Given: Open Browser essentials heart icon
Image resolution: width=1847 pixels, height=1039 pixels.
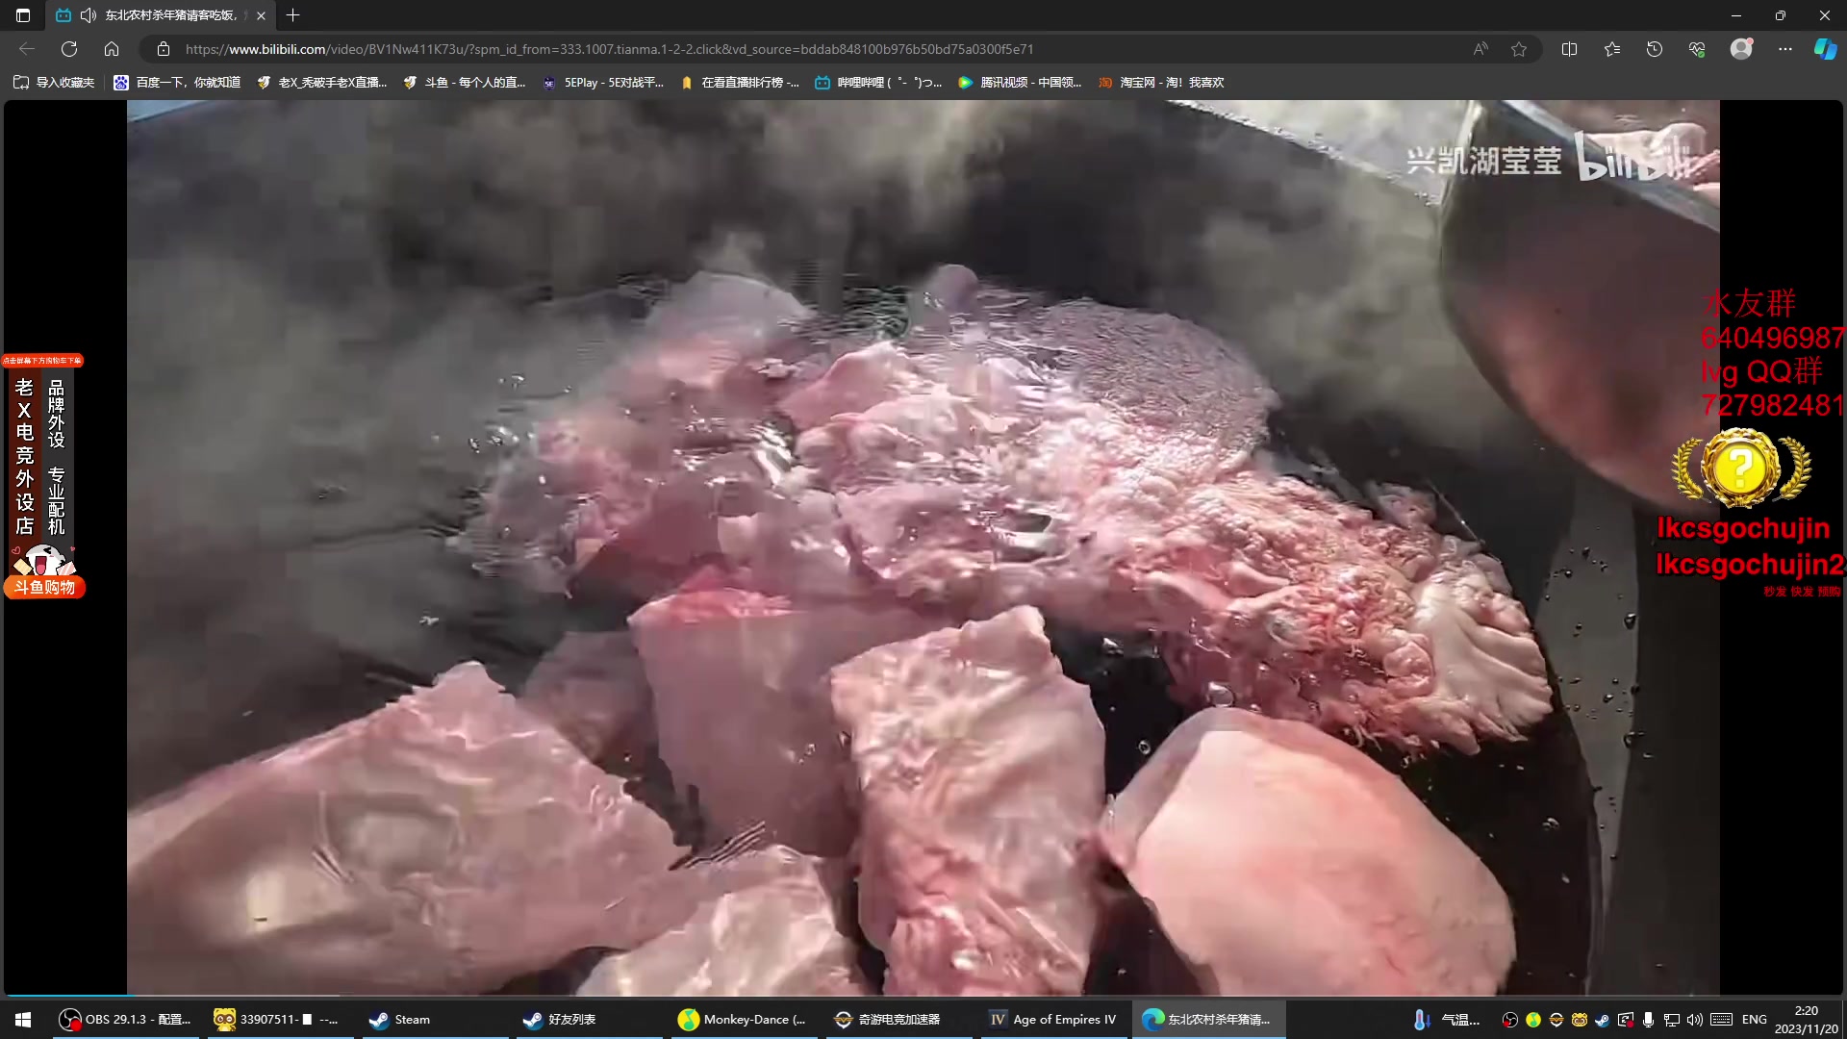Looking at the screenshot, I should pyautogui.click(x=1697, y=49).
